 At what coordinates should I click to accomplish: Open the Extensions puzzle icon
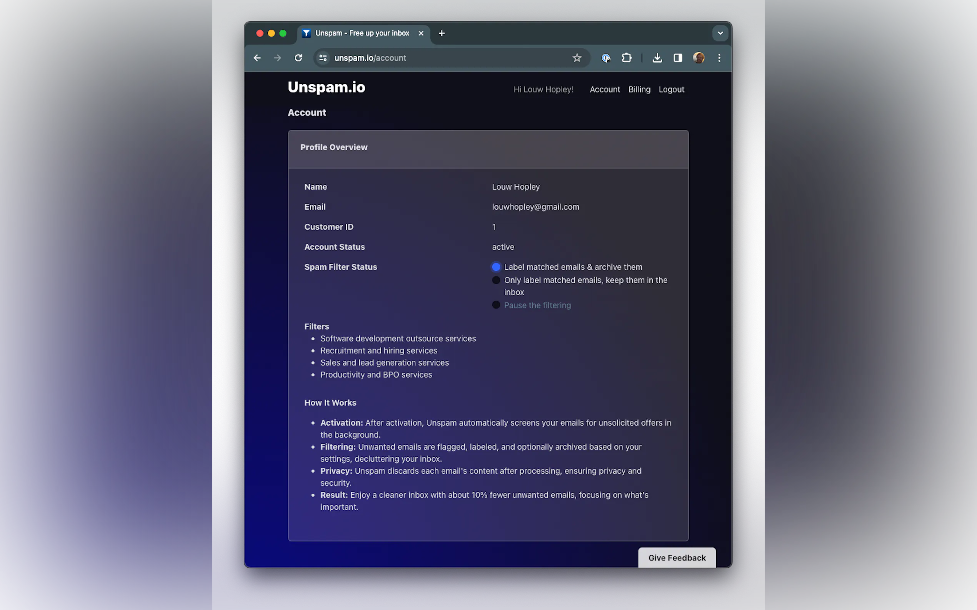pyautogui.click(x=627, y=58)
